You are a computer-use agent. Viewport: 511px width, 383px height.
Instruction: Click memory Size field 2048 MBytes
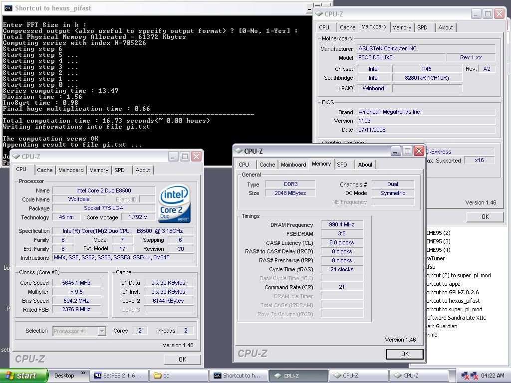click(290, 193)
